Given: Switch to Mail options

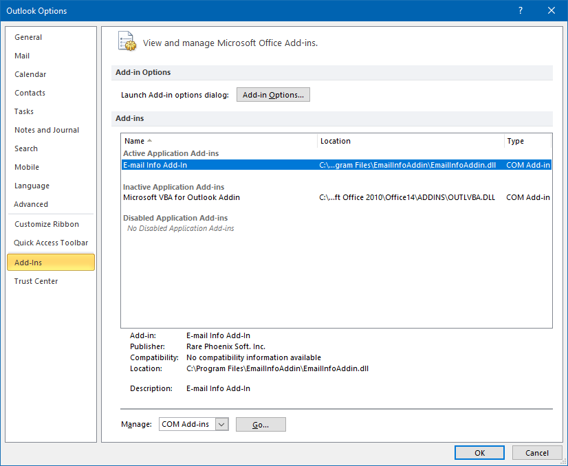Looking at the screenshot, I should [x=22, y=56].
